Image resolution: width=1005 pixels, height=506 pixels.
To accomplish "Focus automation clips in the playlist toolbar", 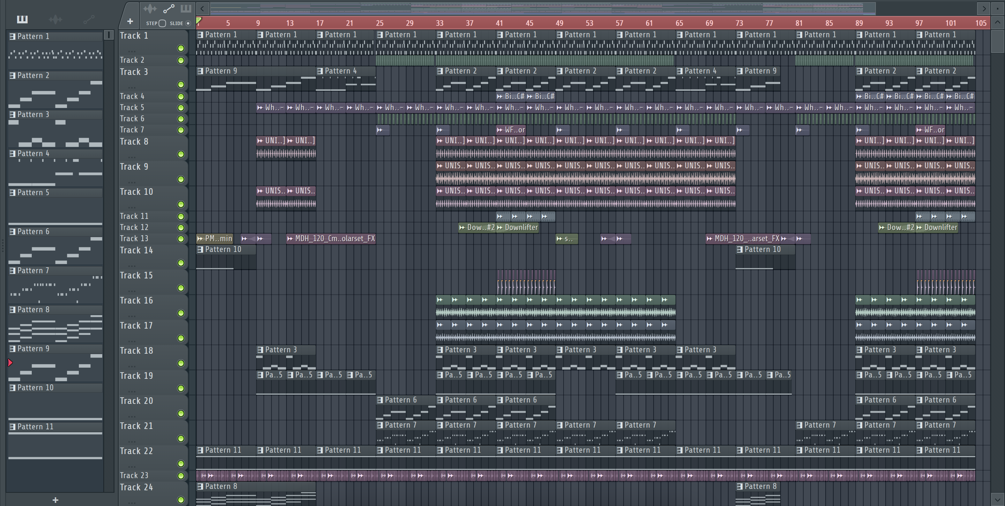I will (169, 9).
